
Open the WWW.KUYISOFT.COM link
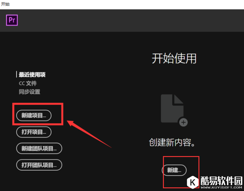(221, 187)
